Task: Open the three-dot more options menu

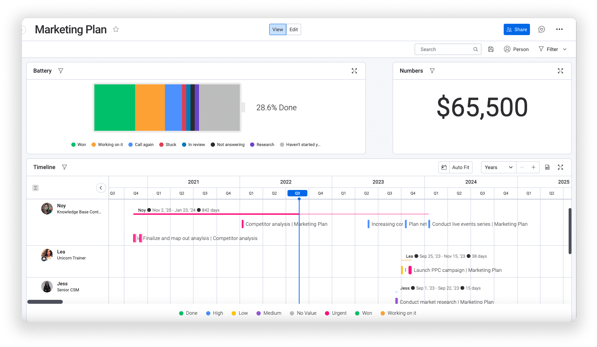Action: pos(559,29)
